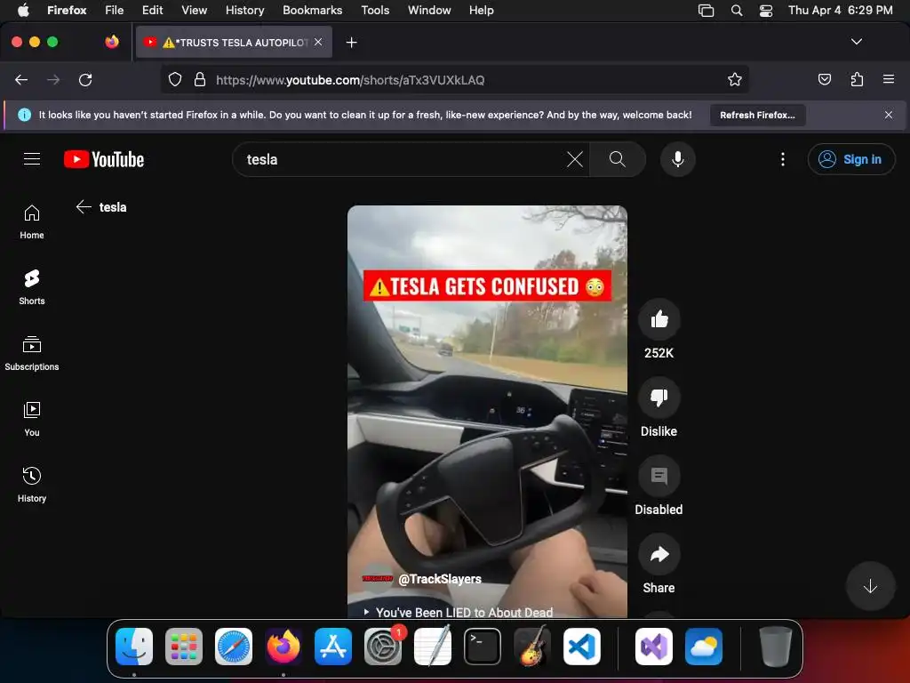Image resolution: width=910 pixels, height=683 pixels.
Task: Open Spotlight search in menu bar
Action: 737,11
